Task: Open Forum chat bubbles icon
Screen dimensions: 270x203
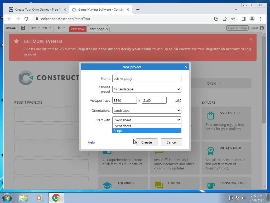Action: click(x=159, y=185)
